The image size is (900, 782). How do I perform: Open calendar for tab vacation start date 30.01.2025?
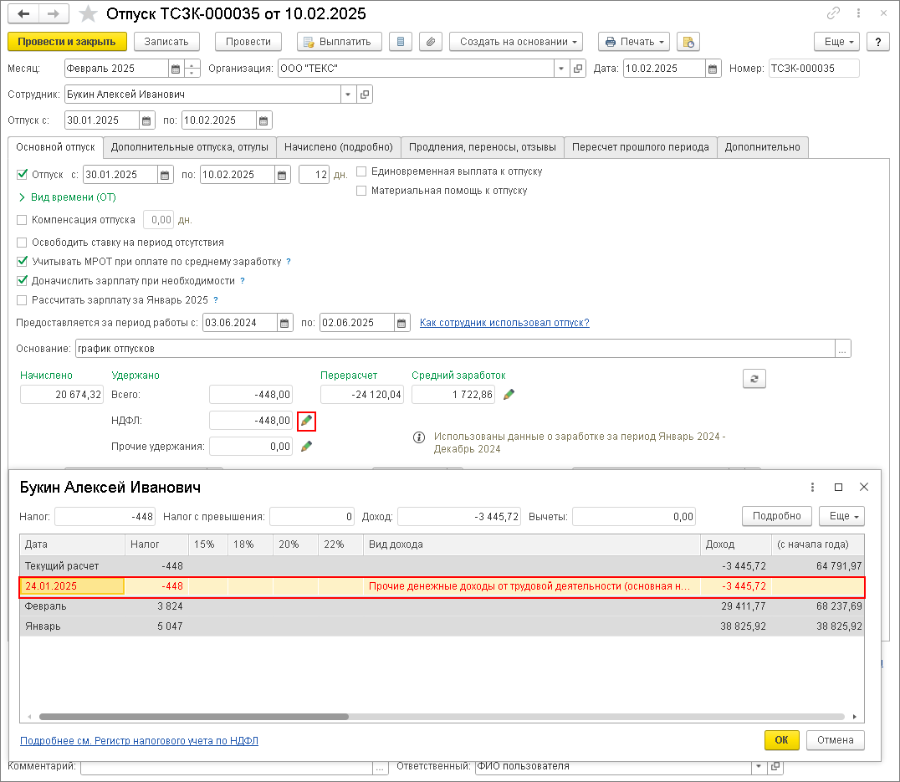tap(165, 175)
